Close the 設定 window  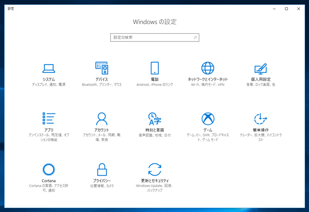tap(299, 9)
